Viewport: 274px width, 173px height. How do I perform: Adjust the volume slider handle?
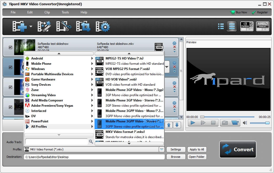pos(267,123)
